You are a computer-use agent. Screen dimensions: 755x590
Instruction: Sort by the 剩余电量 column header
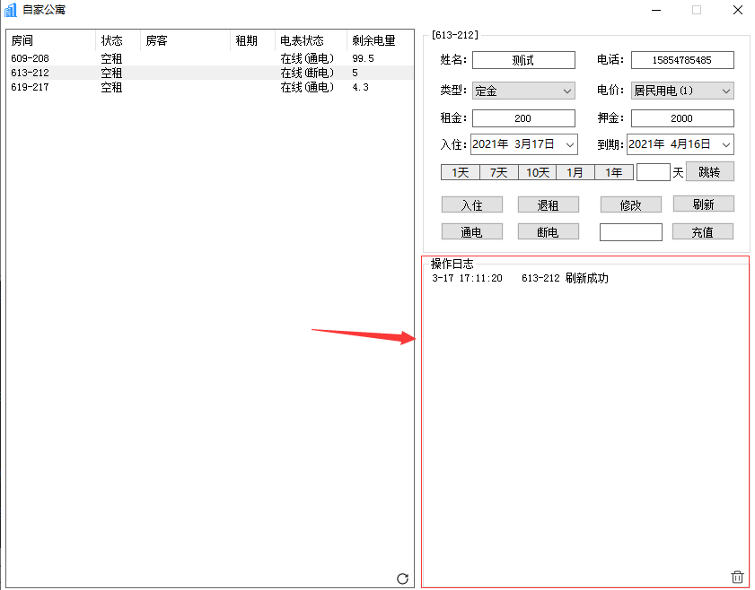[380, 40]
